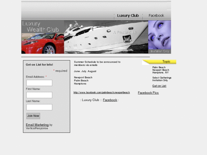Submit the form with Join Now button
This screenshot has height=155, width=207.
(x=33, y=116)
